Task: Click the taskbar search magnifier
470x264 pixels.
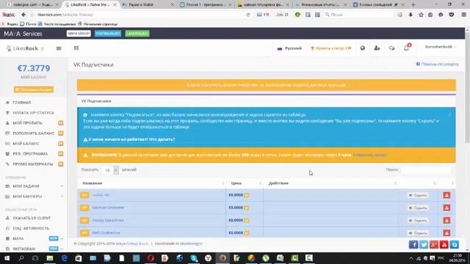Action: [x=21, y=258]
